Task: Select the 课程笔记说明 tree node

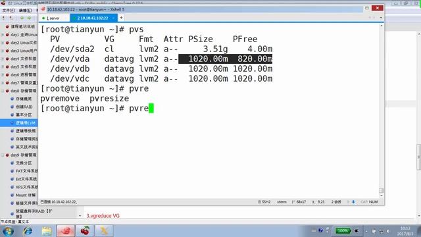Action: pyautogui.click(x=23, y=26)
